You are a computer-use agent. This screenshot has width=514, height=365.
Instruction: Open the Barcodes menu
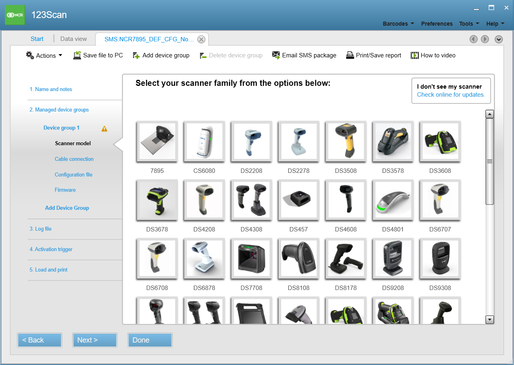[398, 24]
